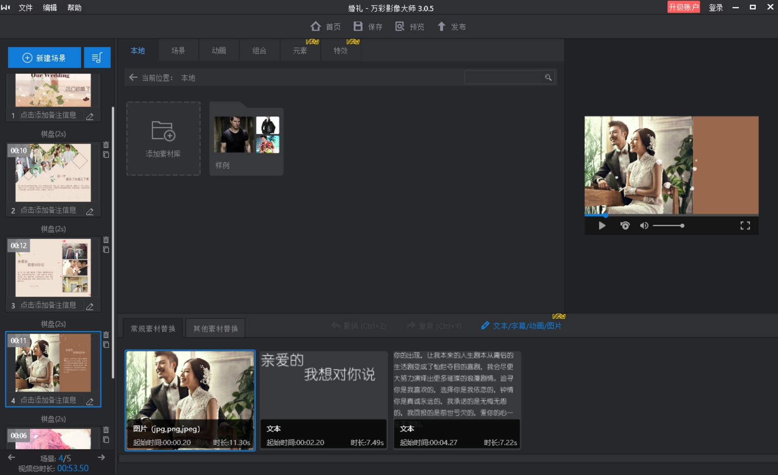Image resolution: width=778 pixels, height=475 pixels.
Task: Duplicate scene 4 with copy icon
Action: pyautogui.click(x=106, y=345)
